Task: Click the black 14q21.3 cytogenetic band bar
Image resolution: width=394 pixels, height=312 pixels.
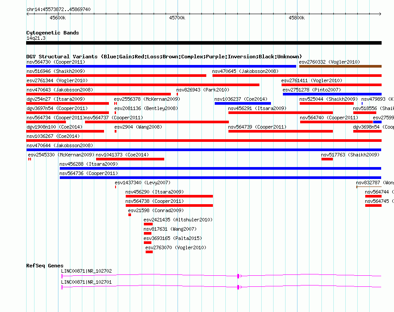Action: point(204,43)
